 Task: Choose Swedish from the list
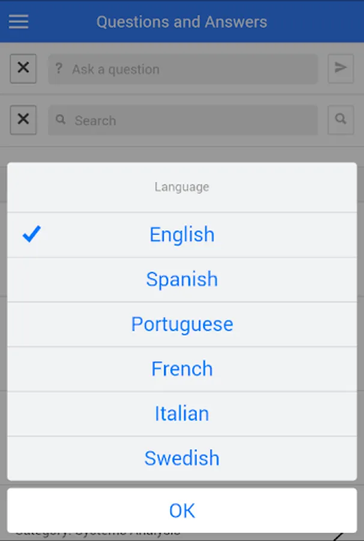pos(181,458)
